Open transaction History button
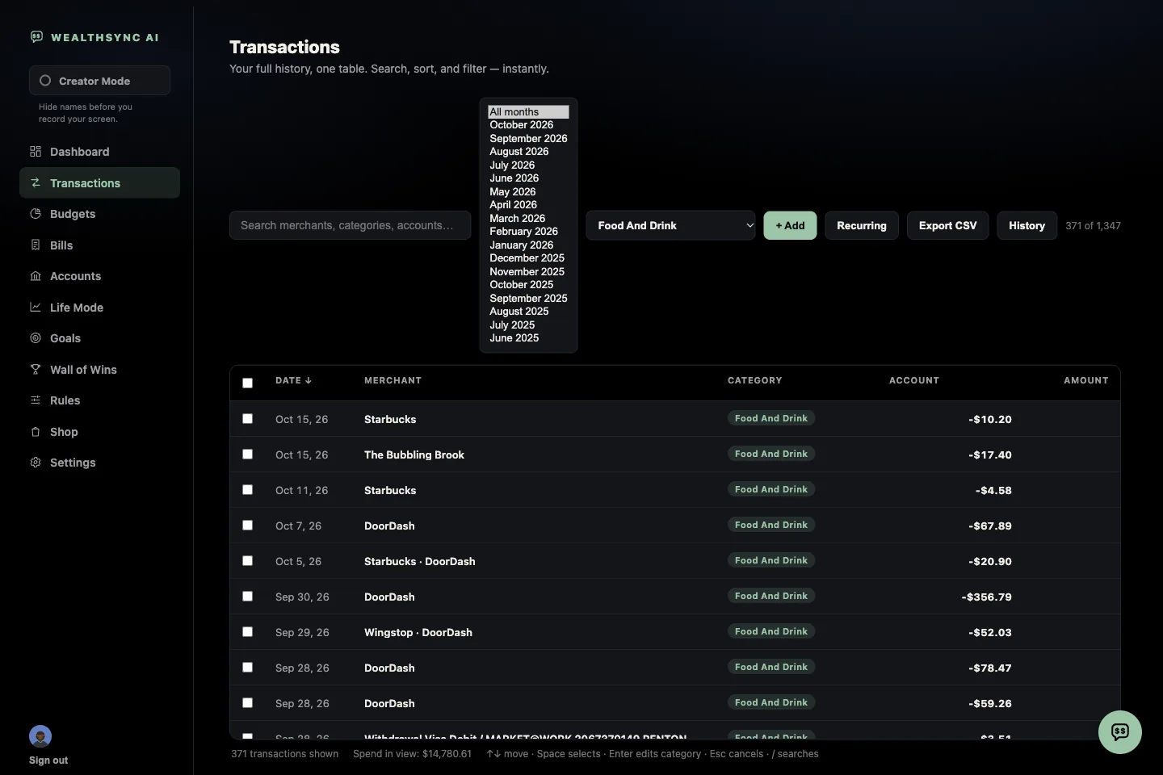1163x775 pixels. (1027, 225)
